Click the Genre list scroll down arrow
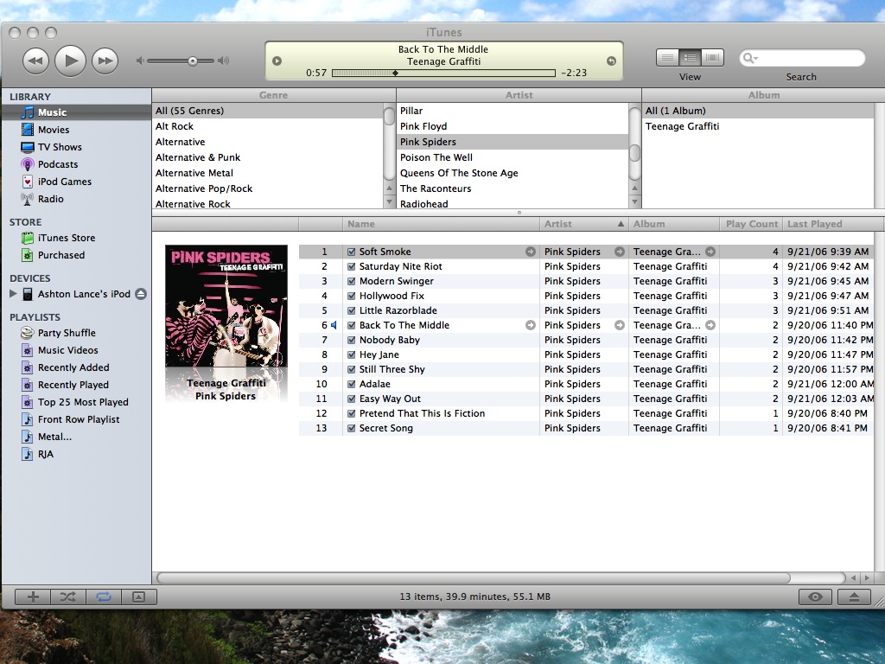885x664 pixels. pos(390,201)
